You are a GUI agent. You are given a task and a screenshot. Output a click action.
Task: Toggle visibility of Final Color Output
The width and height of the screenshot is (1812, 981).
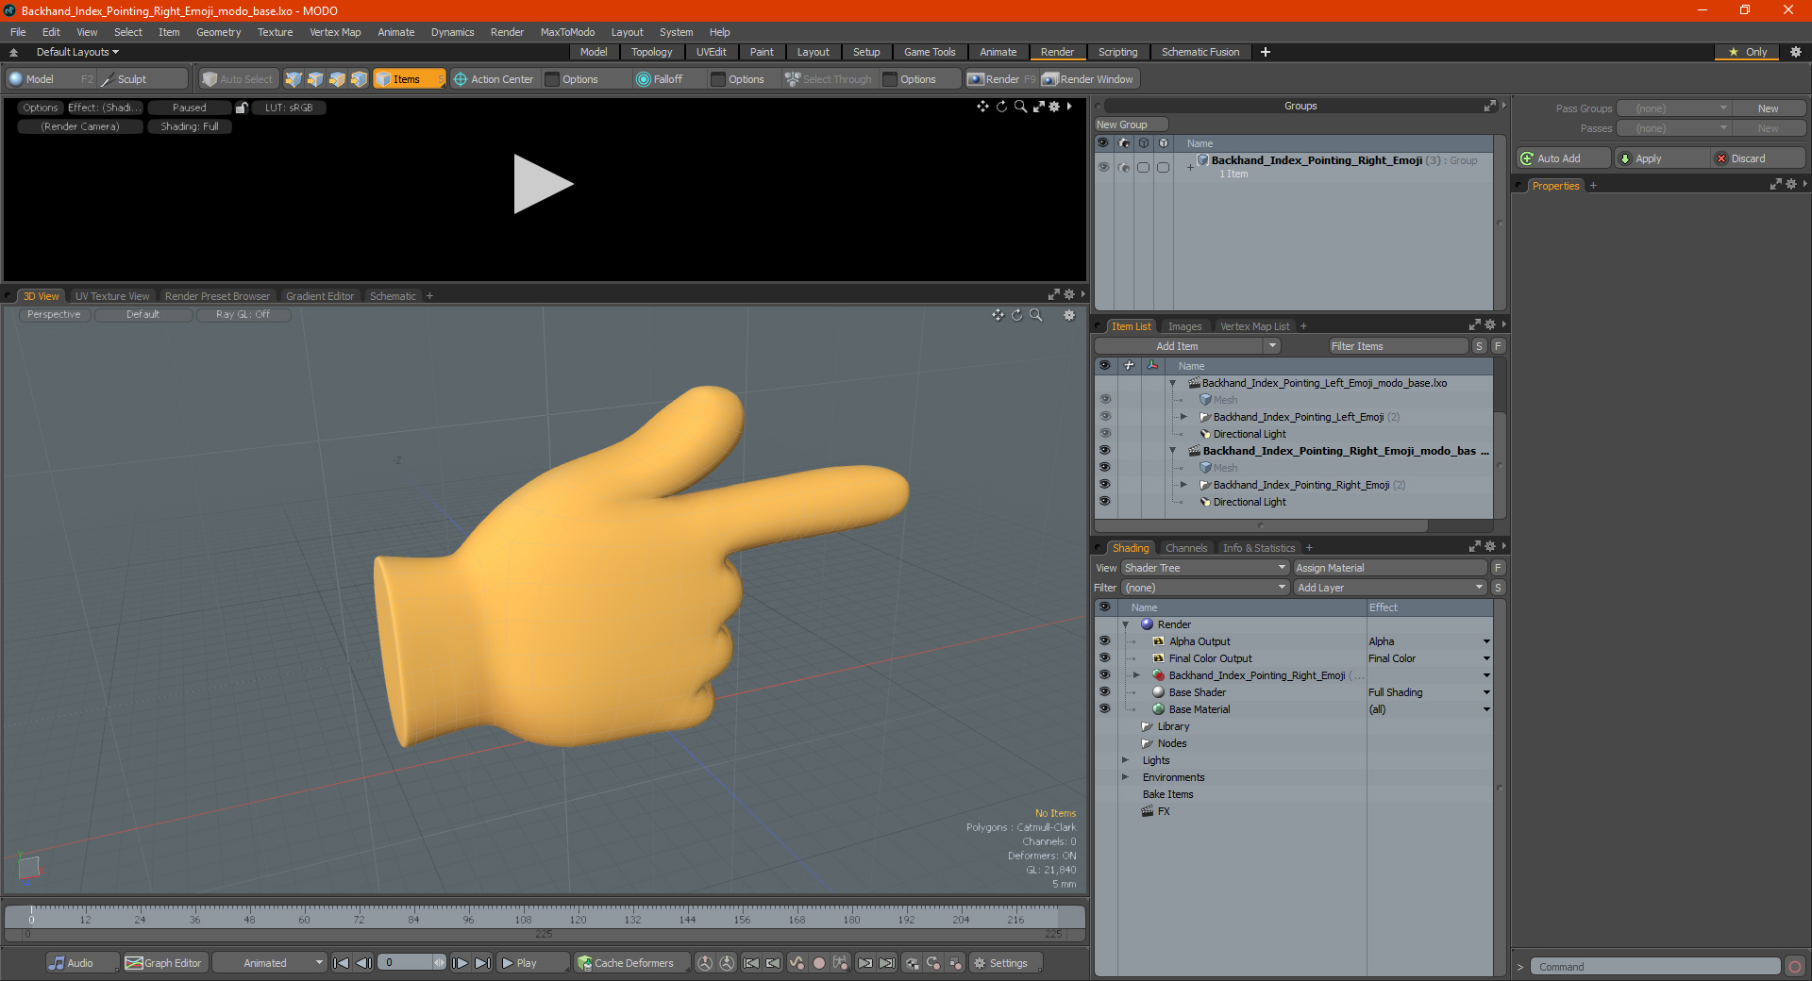(x=1104, y=658)
